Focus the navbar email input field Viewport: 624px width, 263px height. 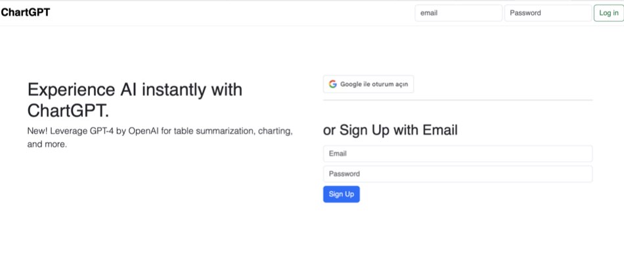458,13
